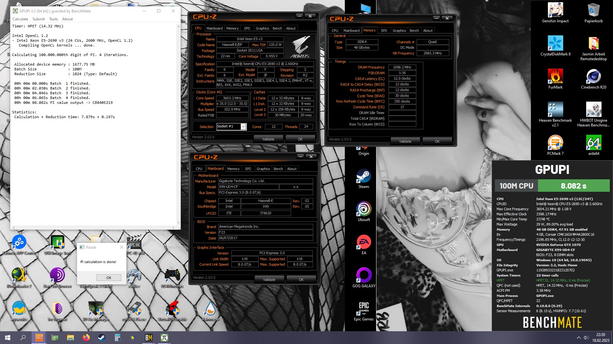This screenshot has height=344, width=613.
Task: Open the Genshin Impact desktop icon
Action: (555, 13)
